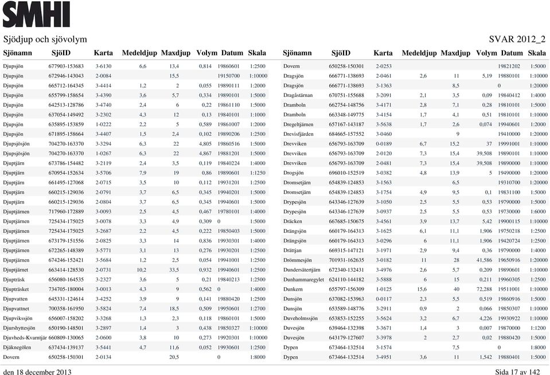Click the Karta value '3-4390'

click(x=103, y=95)
